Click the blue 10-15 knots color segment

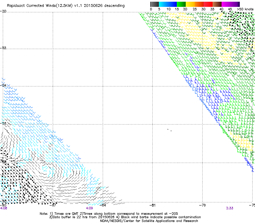pyautogui.click(x=172, y=4)
